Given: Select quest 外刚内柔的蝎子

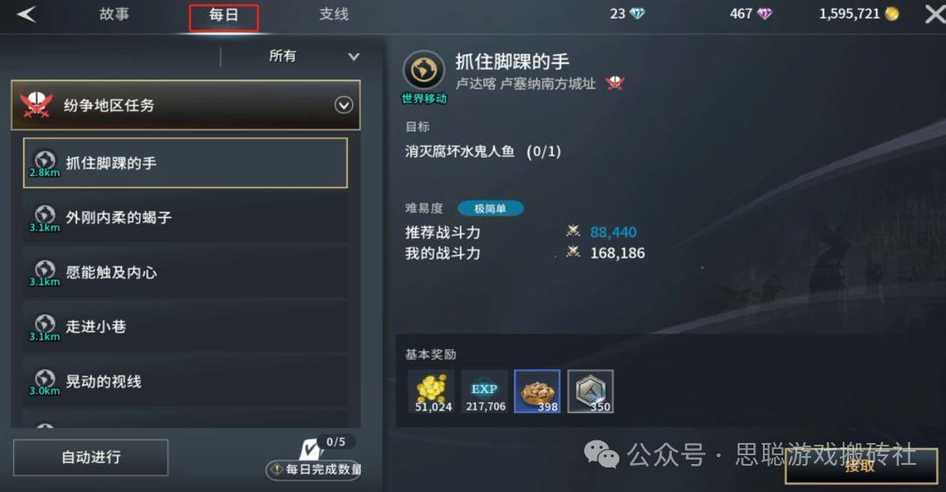Looking at the screenshot, I should tap(185, 218).
